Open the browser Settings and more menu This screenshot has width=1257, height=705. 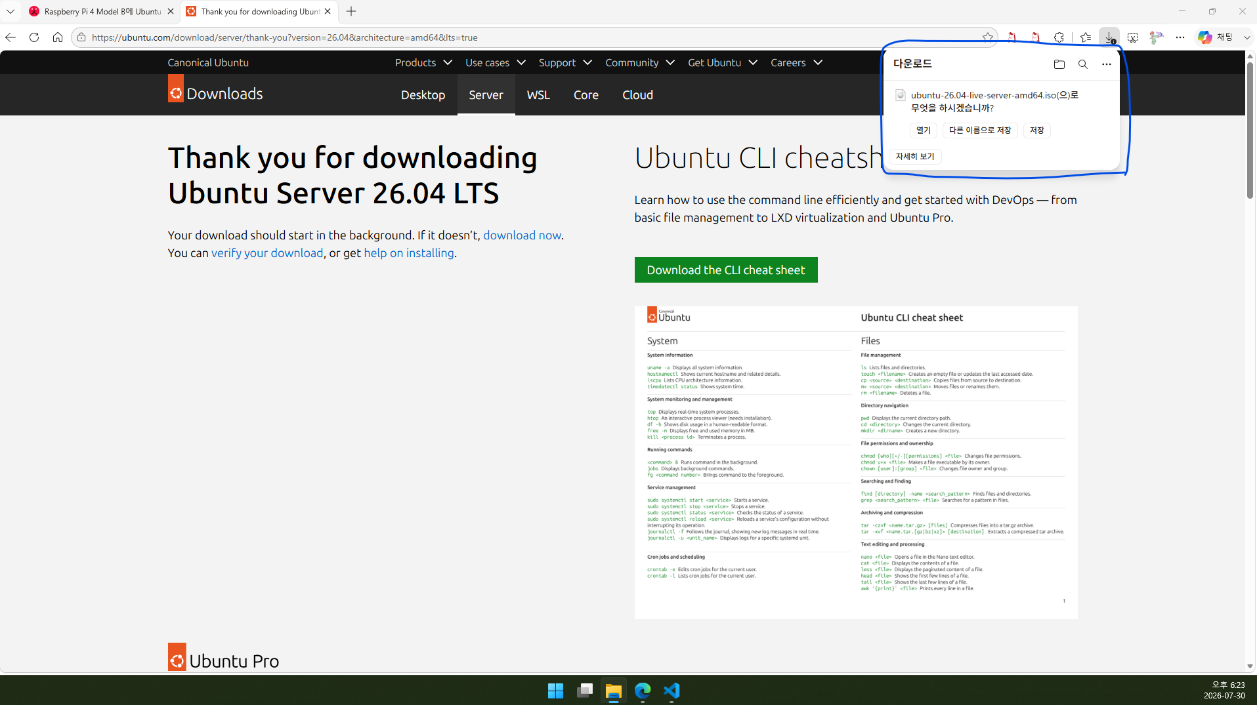[x=1180, y=37]
